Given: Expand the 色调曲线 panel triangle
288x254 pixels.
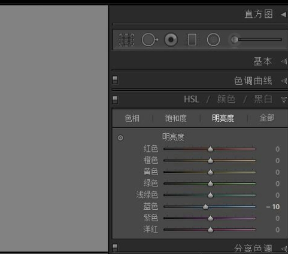Looking at the screenshot, I should [x=284, y=81].
